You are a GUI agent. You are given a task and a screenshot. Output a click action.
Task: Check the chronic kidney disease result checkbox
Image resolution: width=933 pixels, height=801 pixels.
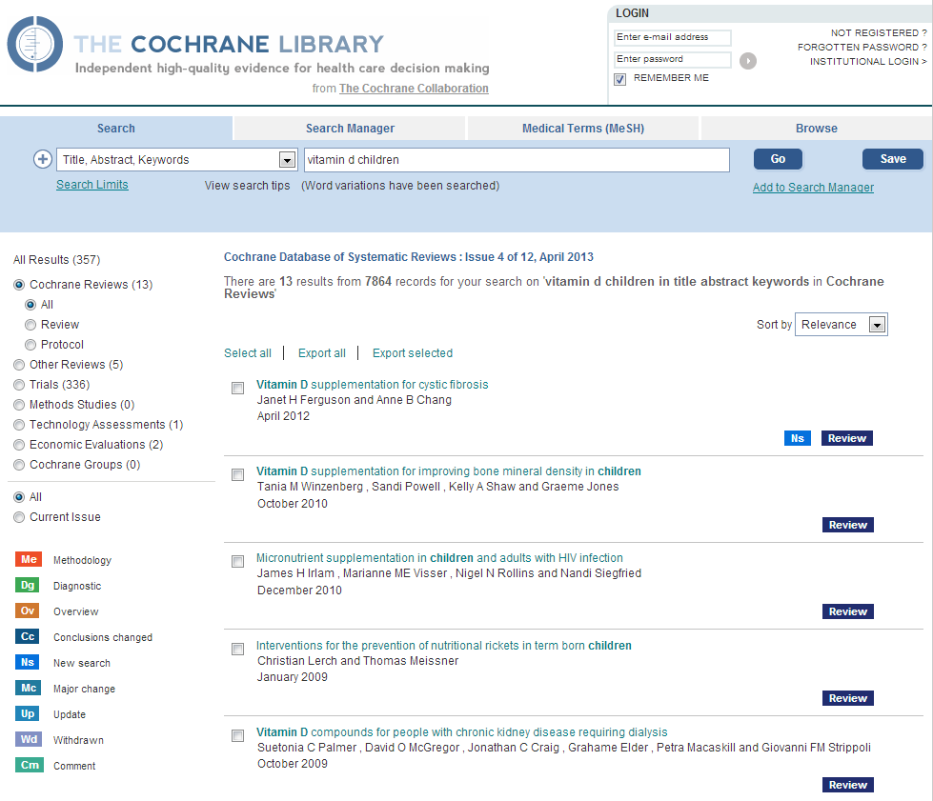click(238, 735)
